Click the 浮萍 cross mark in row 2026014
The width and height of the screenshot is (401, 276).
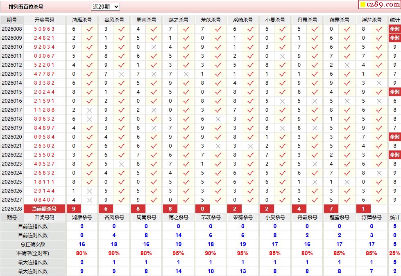pyautogui.click(x=379, y=83)
